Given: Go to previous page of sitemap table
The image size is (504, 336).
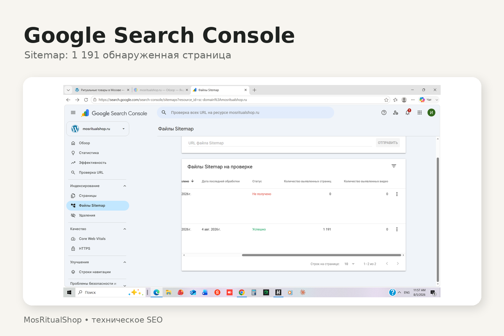Looking at the screenshot, I should pos(387,263).
